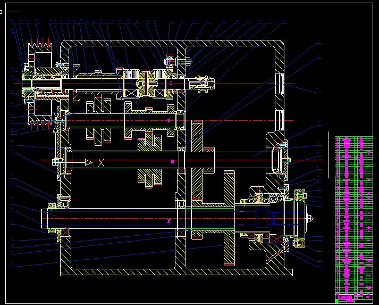Image resolution: width=379 pixels, height=305 pixels.
Task: Click the X view direction letter
Action: 102,163
